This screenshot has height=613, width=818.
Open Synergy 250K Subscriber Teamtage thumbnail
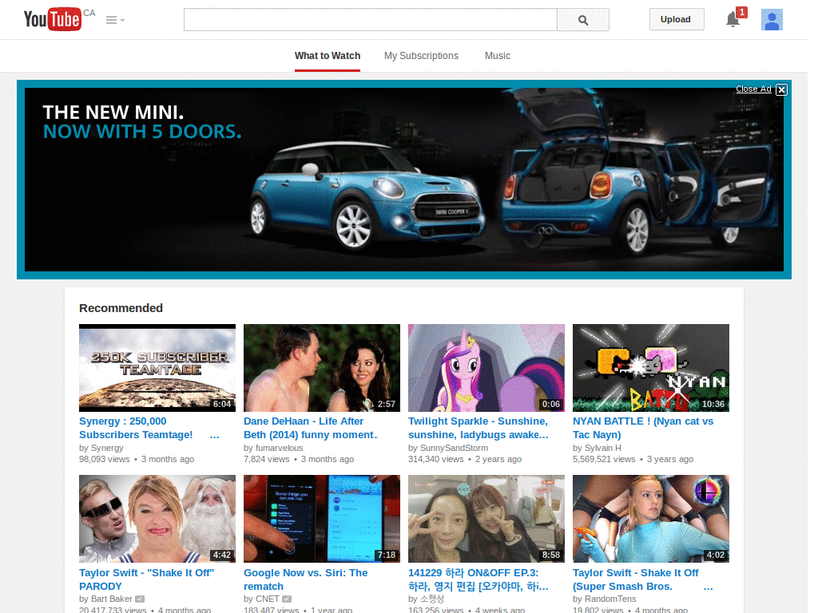[x=157, y=368]
